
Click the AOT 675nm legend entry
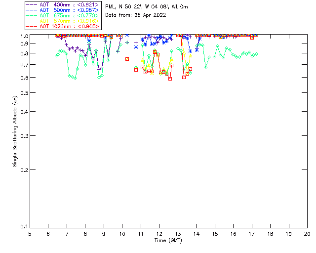62,15
